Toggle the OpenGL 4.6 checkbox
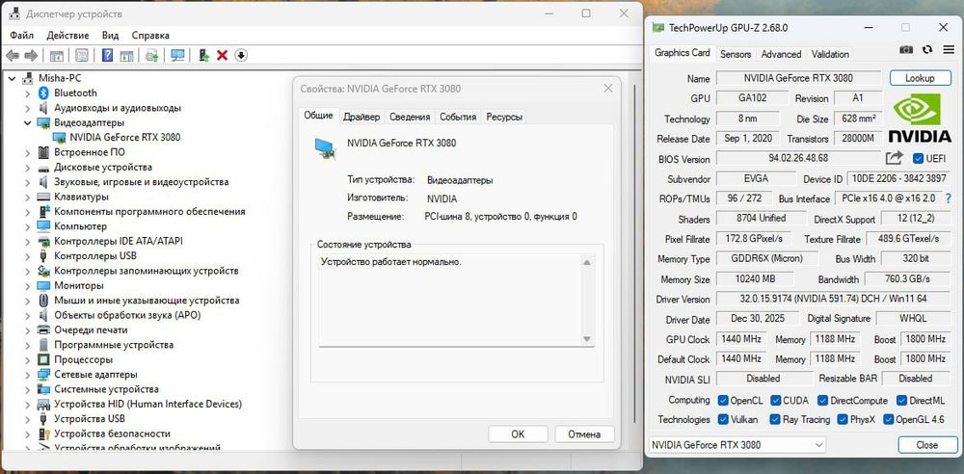This screenshot has height=474, width=964. [889, 420]
